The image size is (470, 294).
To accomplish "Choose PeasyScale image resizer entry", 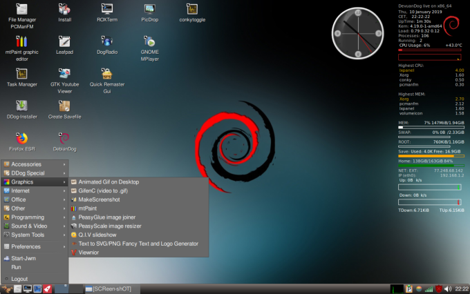I will 139,226.
